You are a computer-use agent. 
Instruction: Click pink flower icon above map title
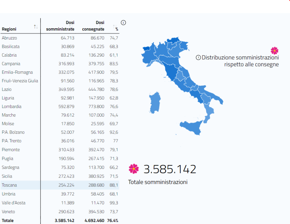click(x=275, y=50)
